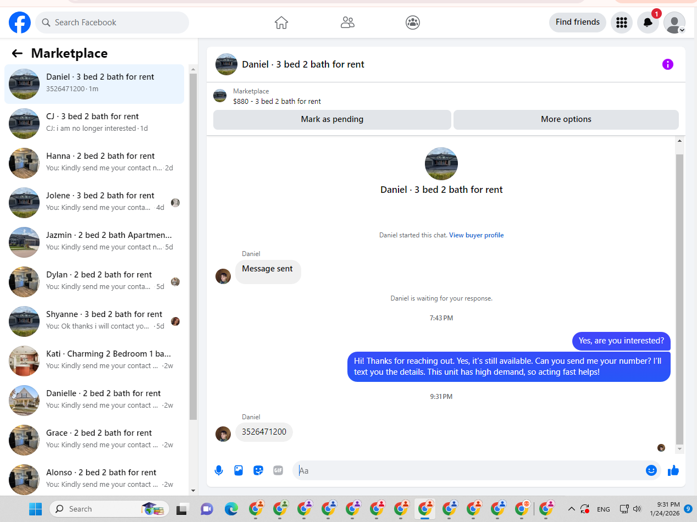Screen dimensions: 697x522
Task: Open Shyanne 3 bed 2 bath conversation
Action: [95, 321]
